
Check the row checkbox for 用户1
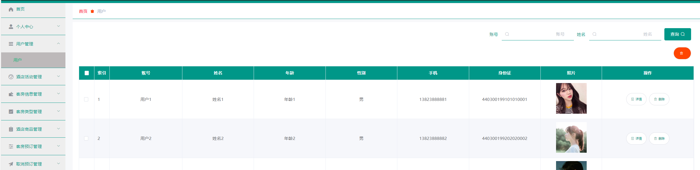coord(86,99)
